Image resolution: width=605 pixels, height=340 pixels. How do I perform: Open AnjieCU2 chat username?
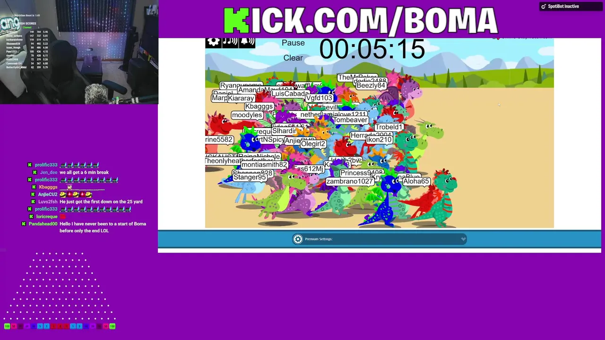click(48, 195)
